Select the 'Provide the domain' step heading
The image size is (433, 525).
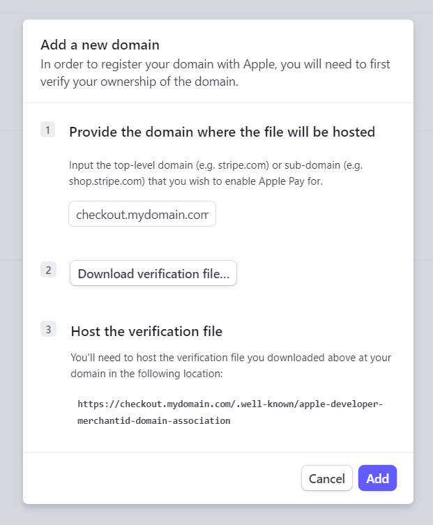222,132
